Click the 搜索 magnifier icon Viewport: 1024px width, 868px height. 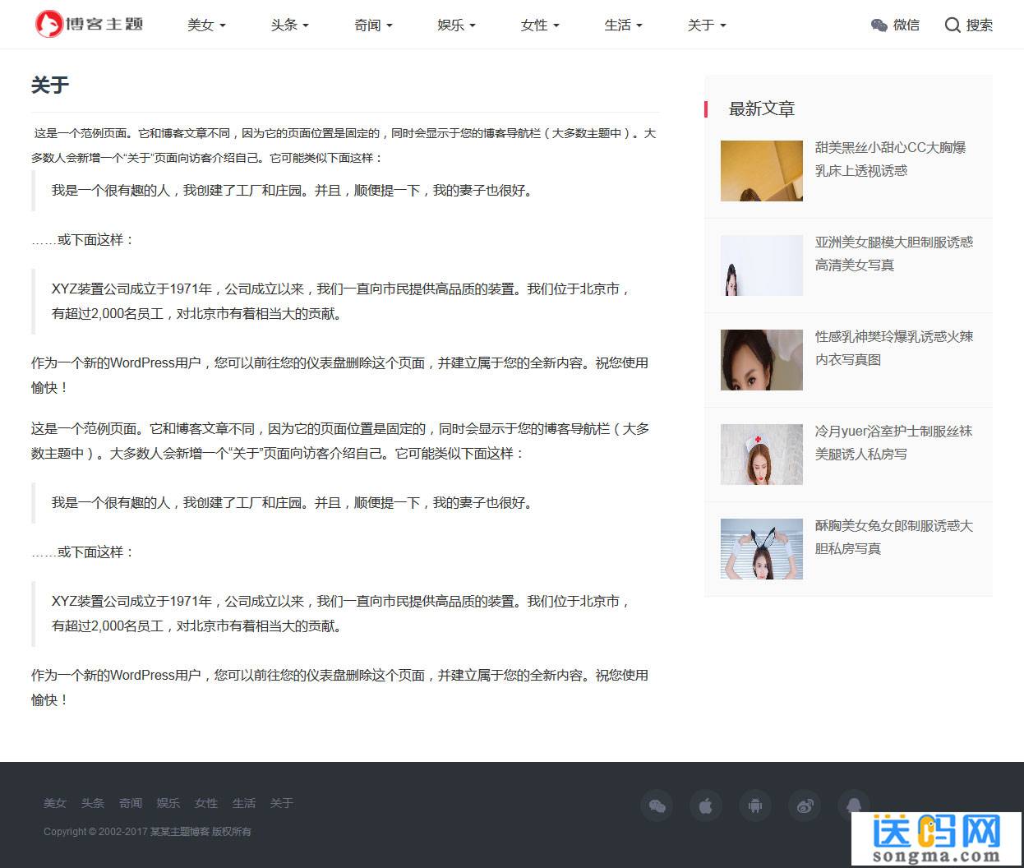click(x=953, y=25)
